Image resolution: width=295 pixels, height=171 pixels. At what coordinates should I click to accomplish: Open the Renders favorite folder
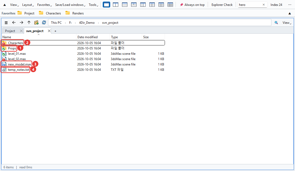(75, 13)
